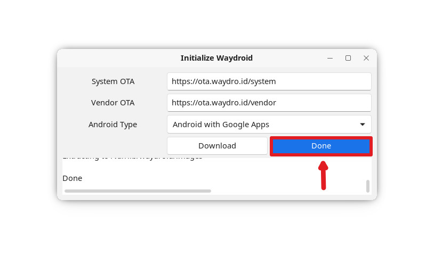434x265 pixels.
Task: Minimize the Initialize Waydroid window
Action: 331,58
